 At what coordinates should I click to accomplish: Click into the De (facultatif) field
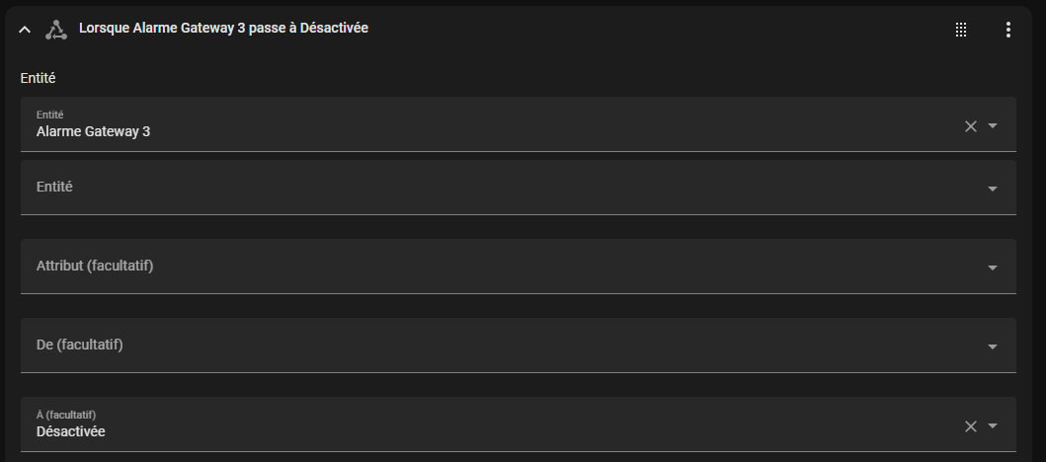pos(519,346)
